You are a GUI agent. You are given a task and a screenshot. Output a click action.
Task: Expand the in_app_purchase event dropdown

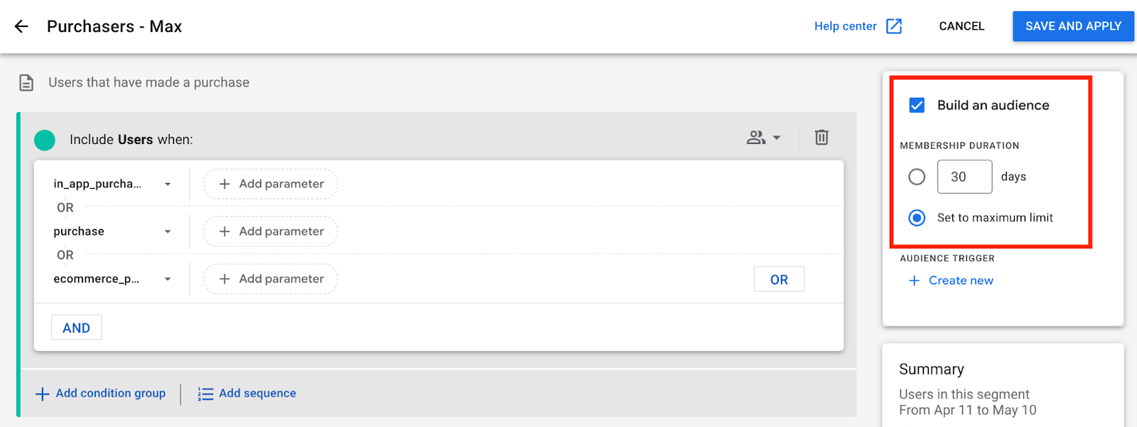tap(168, 184)
